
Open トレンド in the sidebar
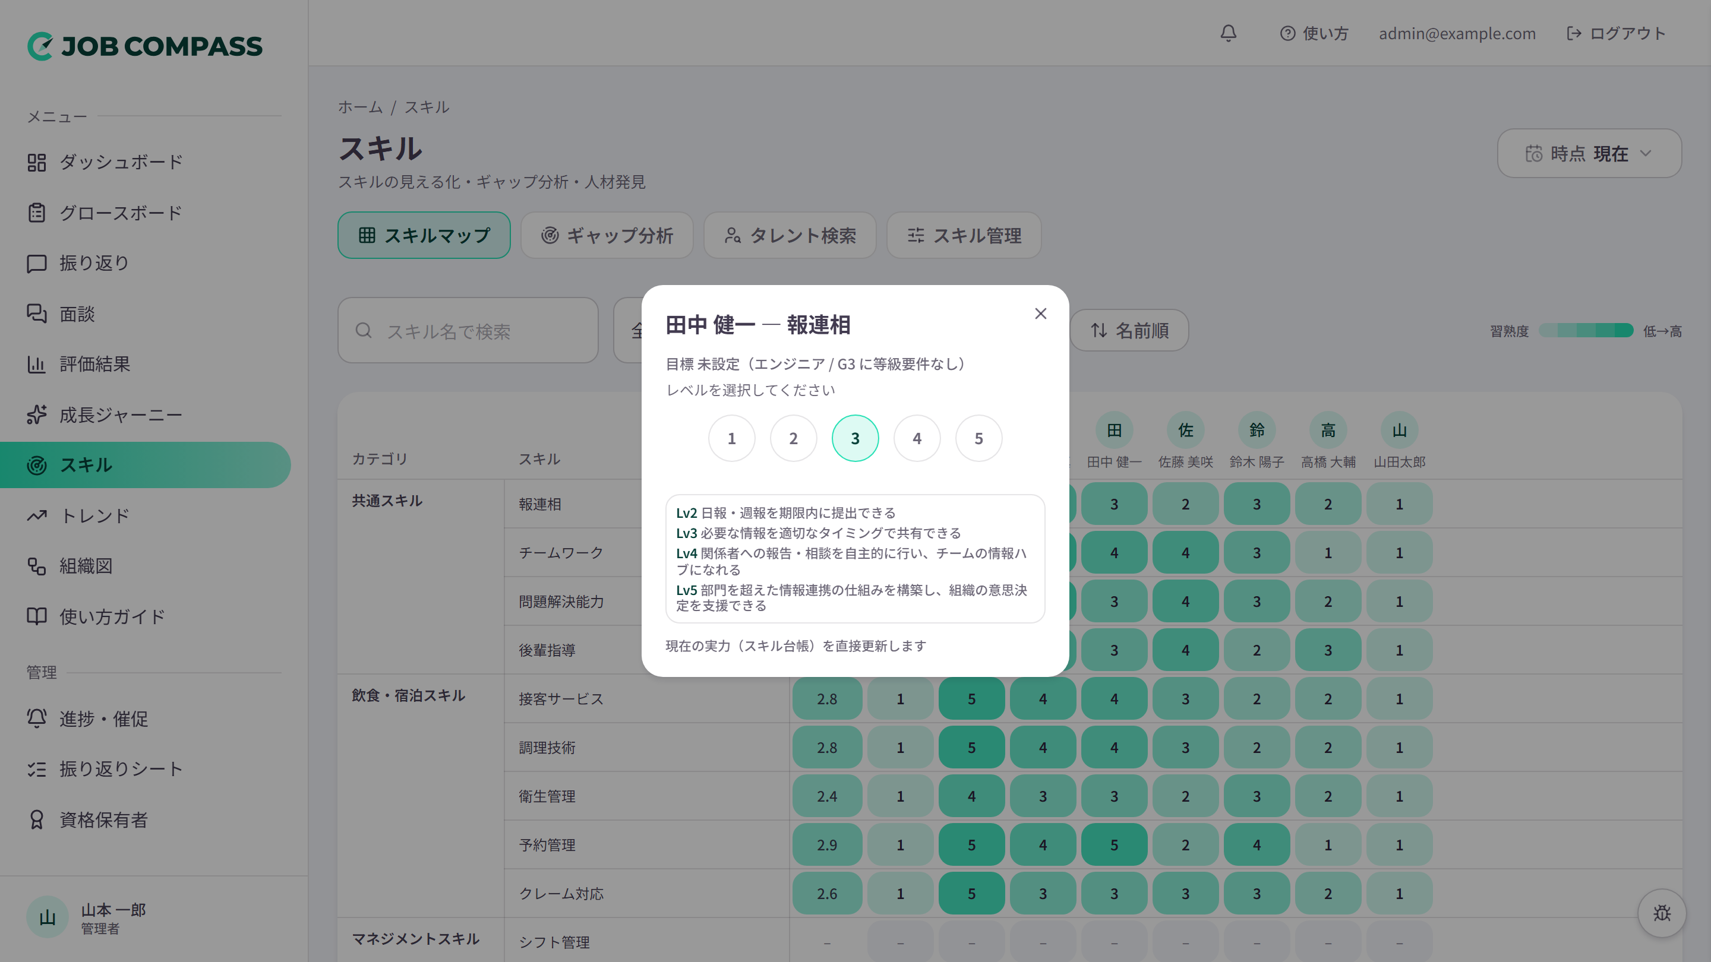(146, 516)
